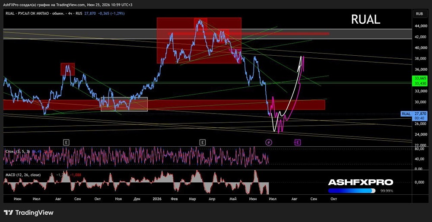Click the ASHFXPRO watermark logo

(x=361, y=182)
